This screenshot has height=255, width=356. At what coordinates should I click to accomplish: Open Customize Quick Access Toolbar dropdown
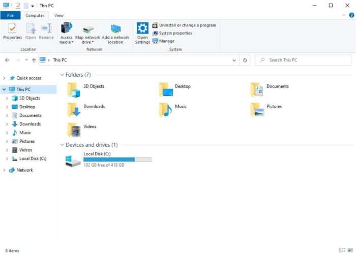[x=33, y=6]
